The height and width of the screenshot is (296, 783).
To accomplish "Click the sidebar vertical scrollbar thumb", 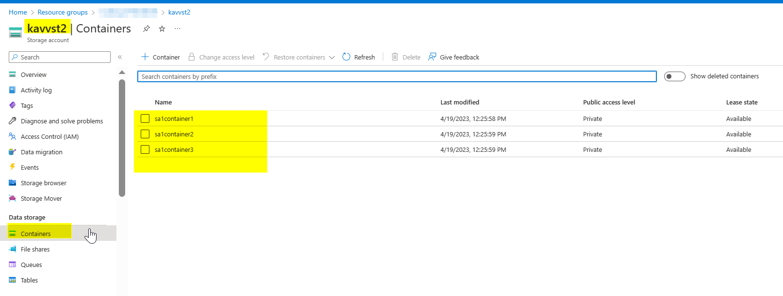I will point(122,138).
